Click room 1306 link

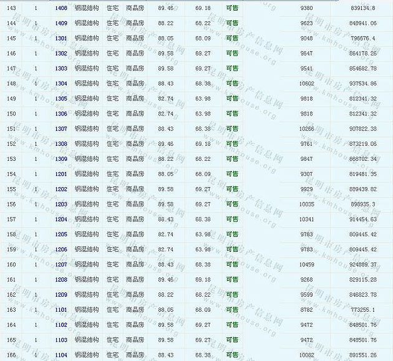pos(61,113)
